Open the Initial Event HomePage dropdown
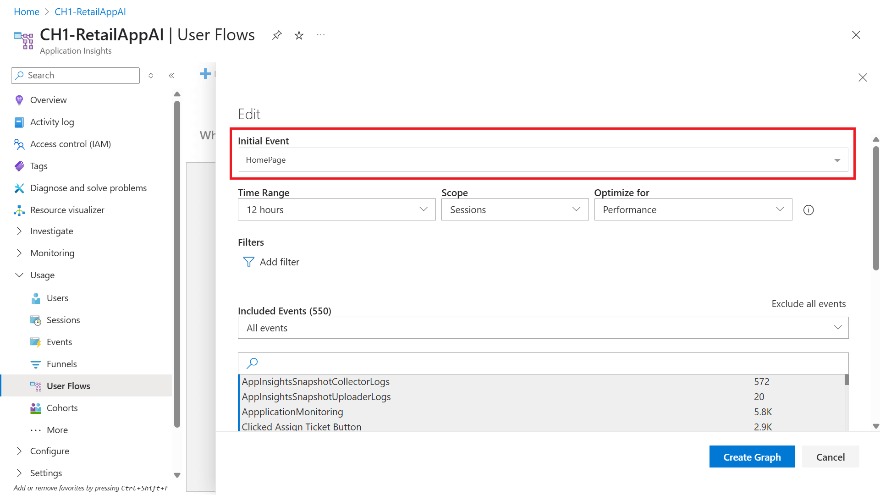Screen dimensions: 880x495 (x=543, y=160)
